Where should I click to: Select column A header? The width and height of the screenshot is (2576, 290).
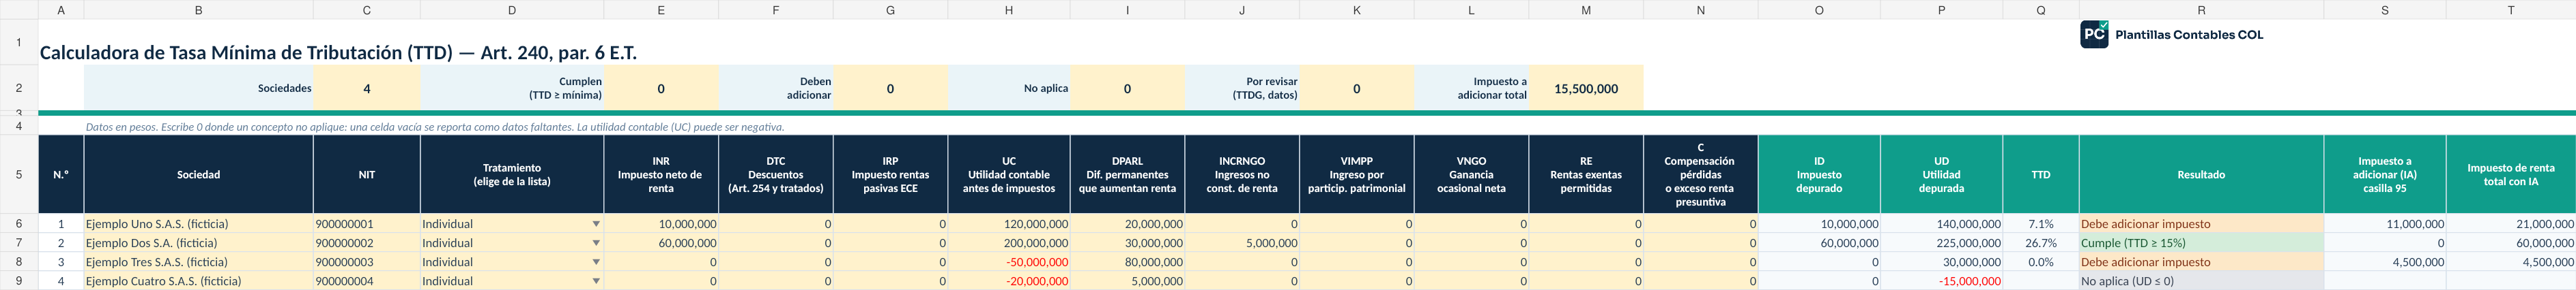pos(61,10)
